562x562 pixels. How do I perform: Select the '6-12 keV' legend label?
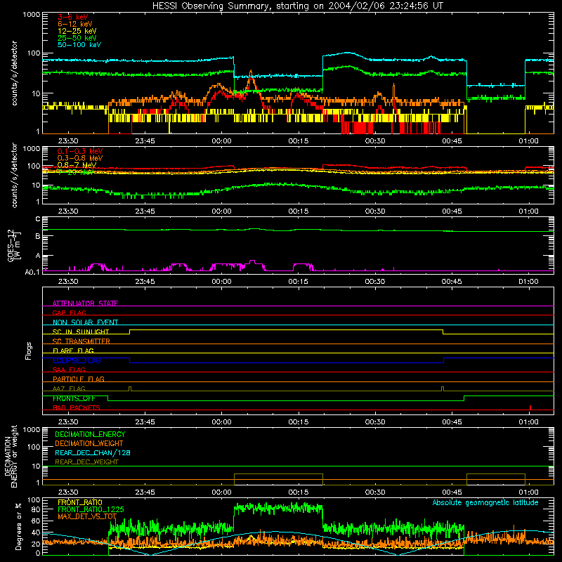(x=75, y=24)
